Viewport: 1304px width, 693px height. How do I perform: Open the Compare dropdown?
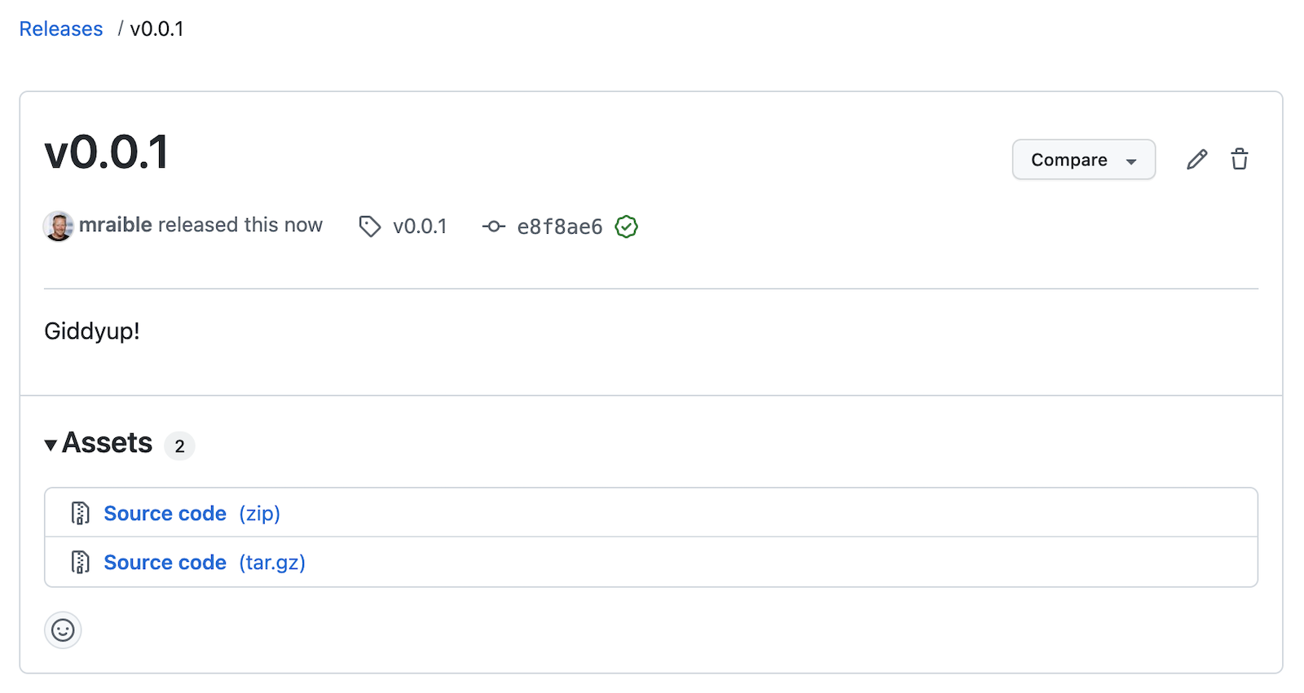(x=1083, y=160)
